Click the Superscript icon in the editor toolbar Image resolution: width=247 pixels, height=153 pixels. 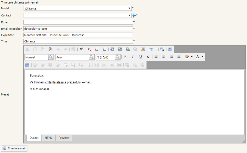tap(82, 49)
